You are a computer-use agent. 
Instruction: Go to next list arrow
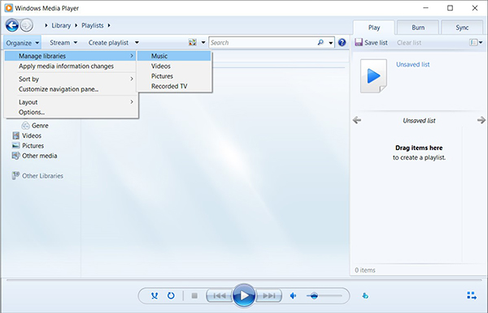pyautogui.click(x=481, y=120)
